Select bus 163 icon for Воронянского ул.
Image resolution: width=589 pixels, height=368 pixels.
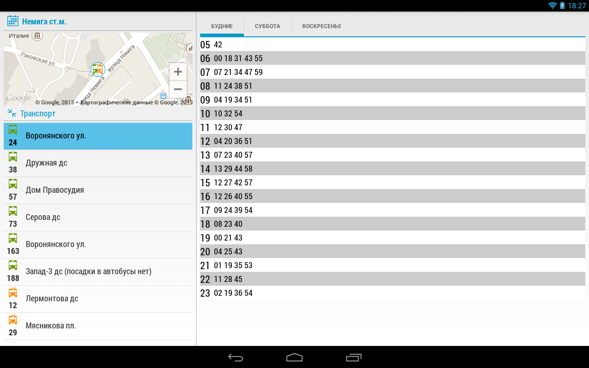coord(13,238)
